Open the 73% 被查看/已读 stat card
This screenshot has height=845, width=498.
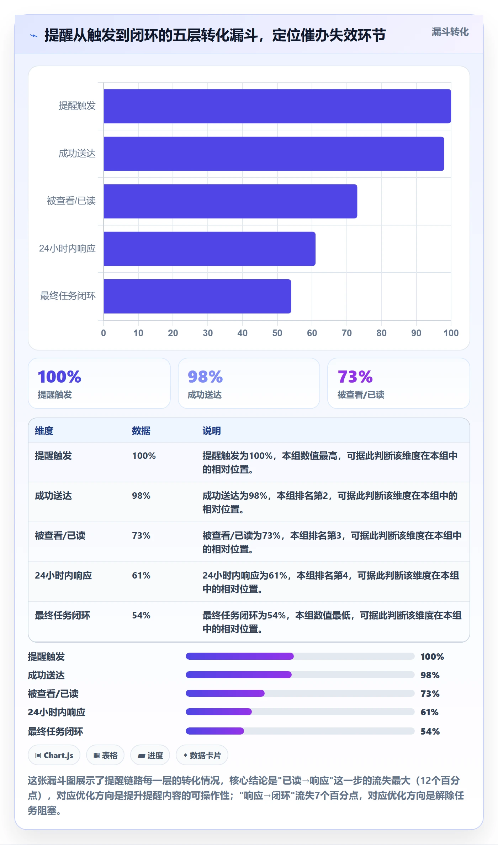(399, 383)
